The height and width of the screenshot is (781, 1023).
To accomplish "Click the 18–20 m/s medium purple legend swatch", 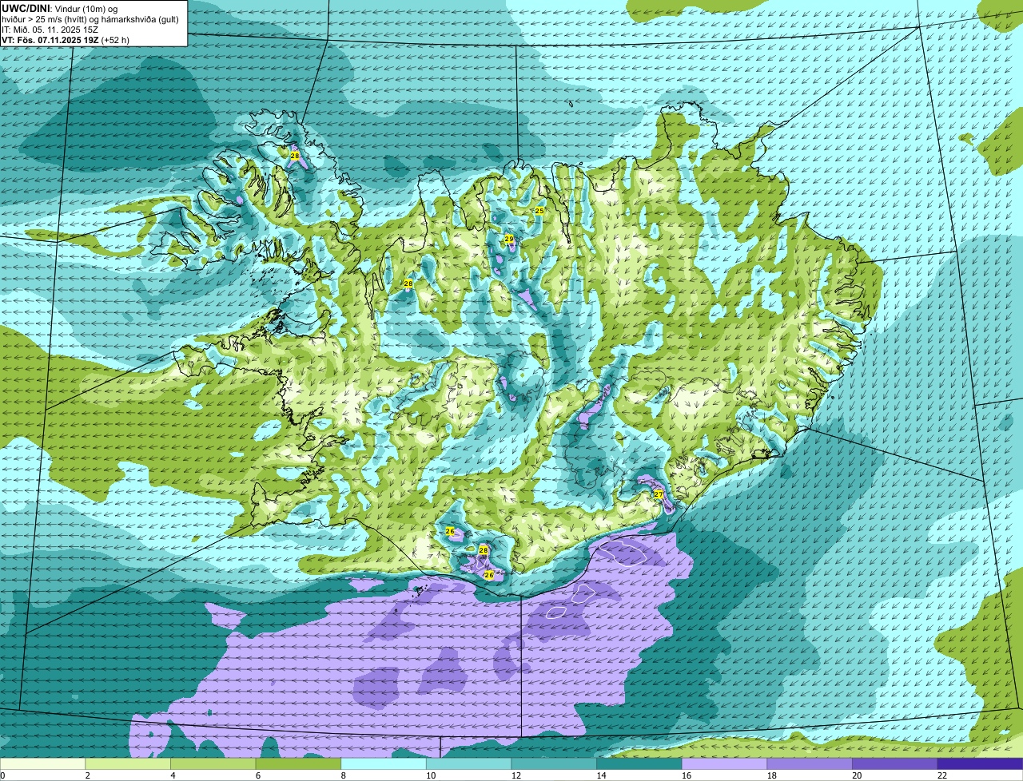I will click(x=810, y=763).
